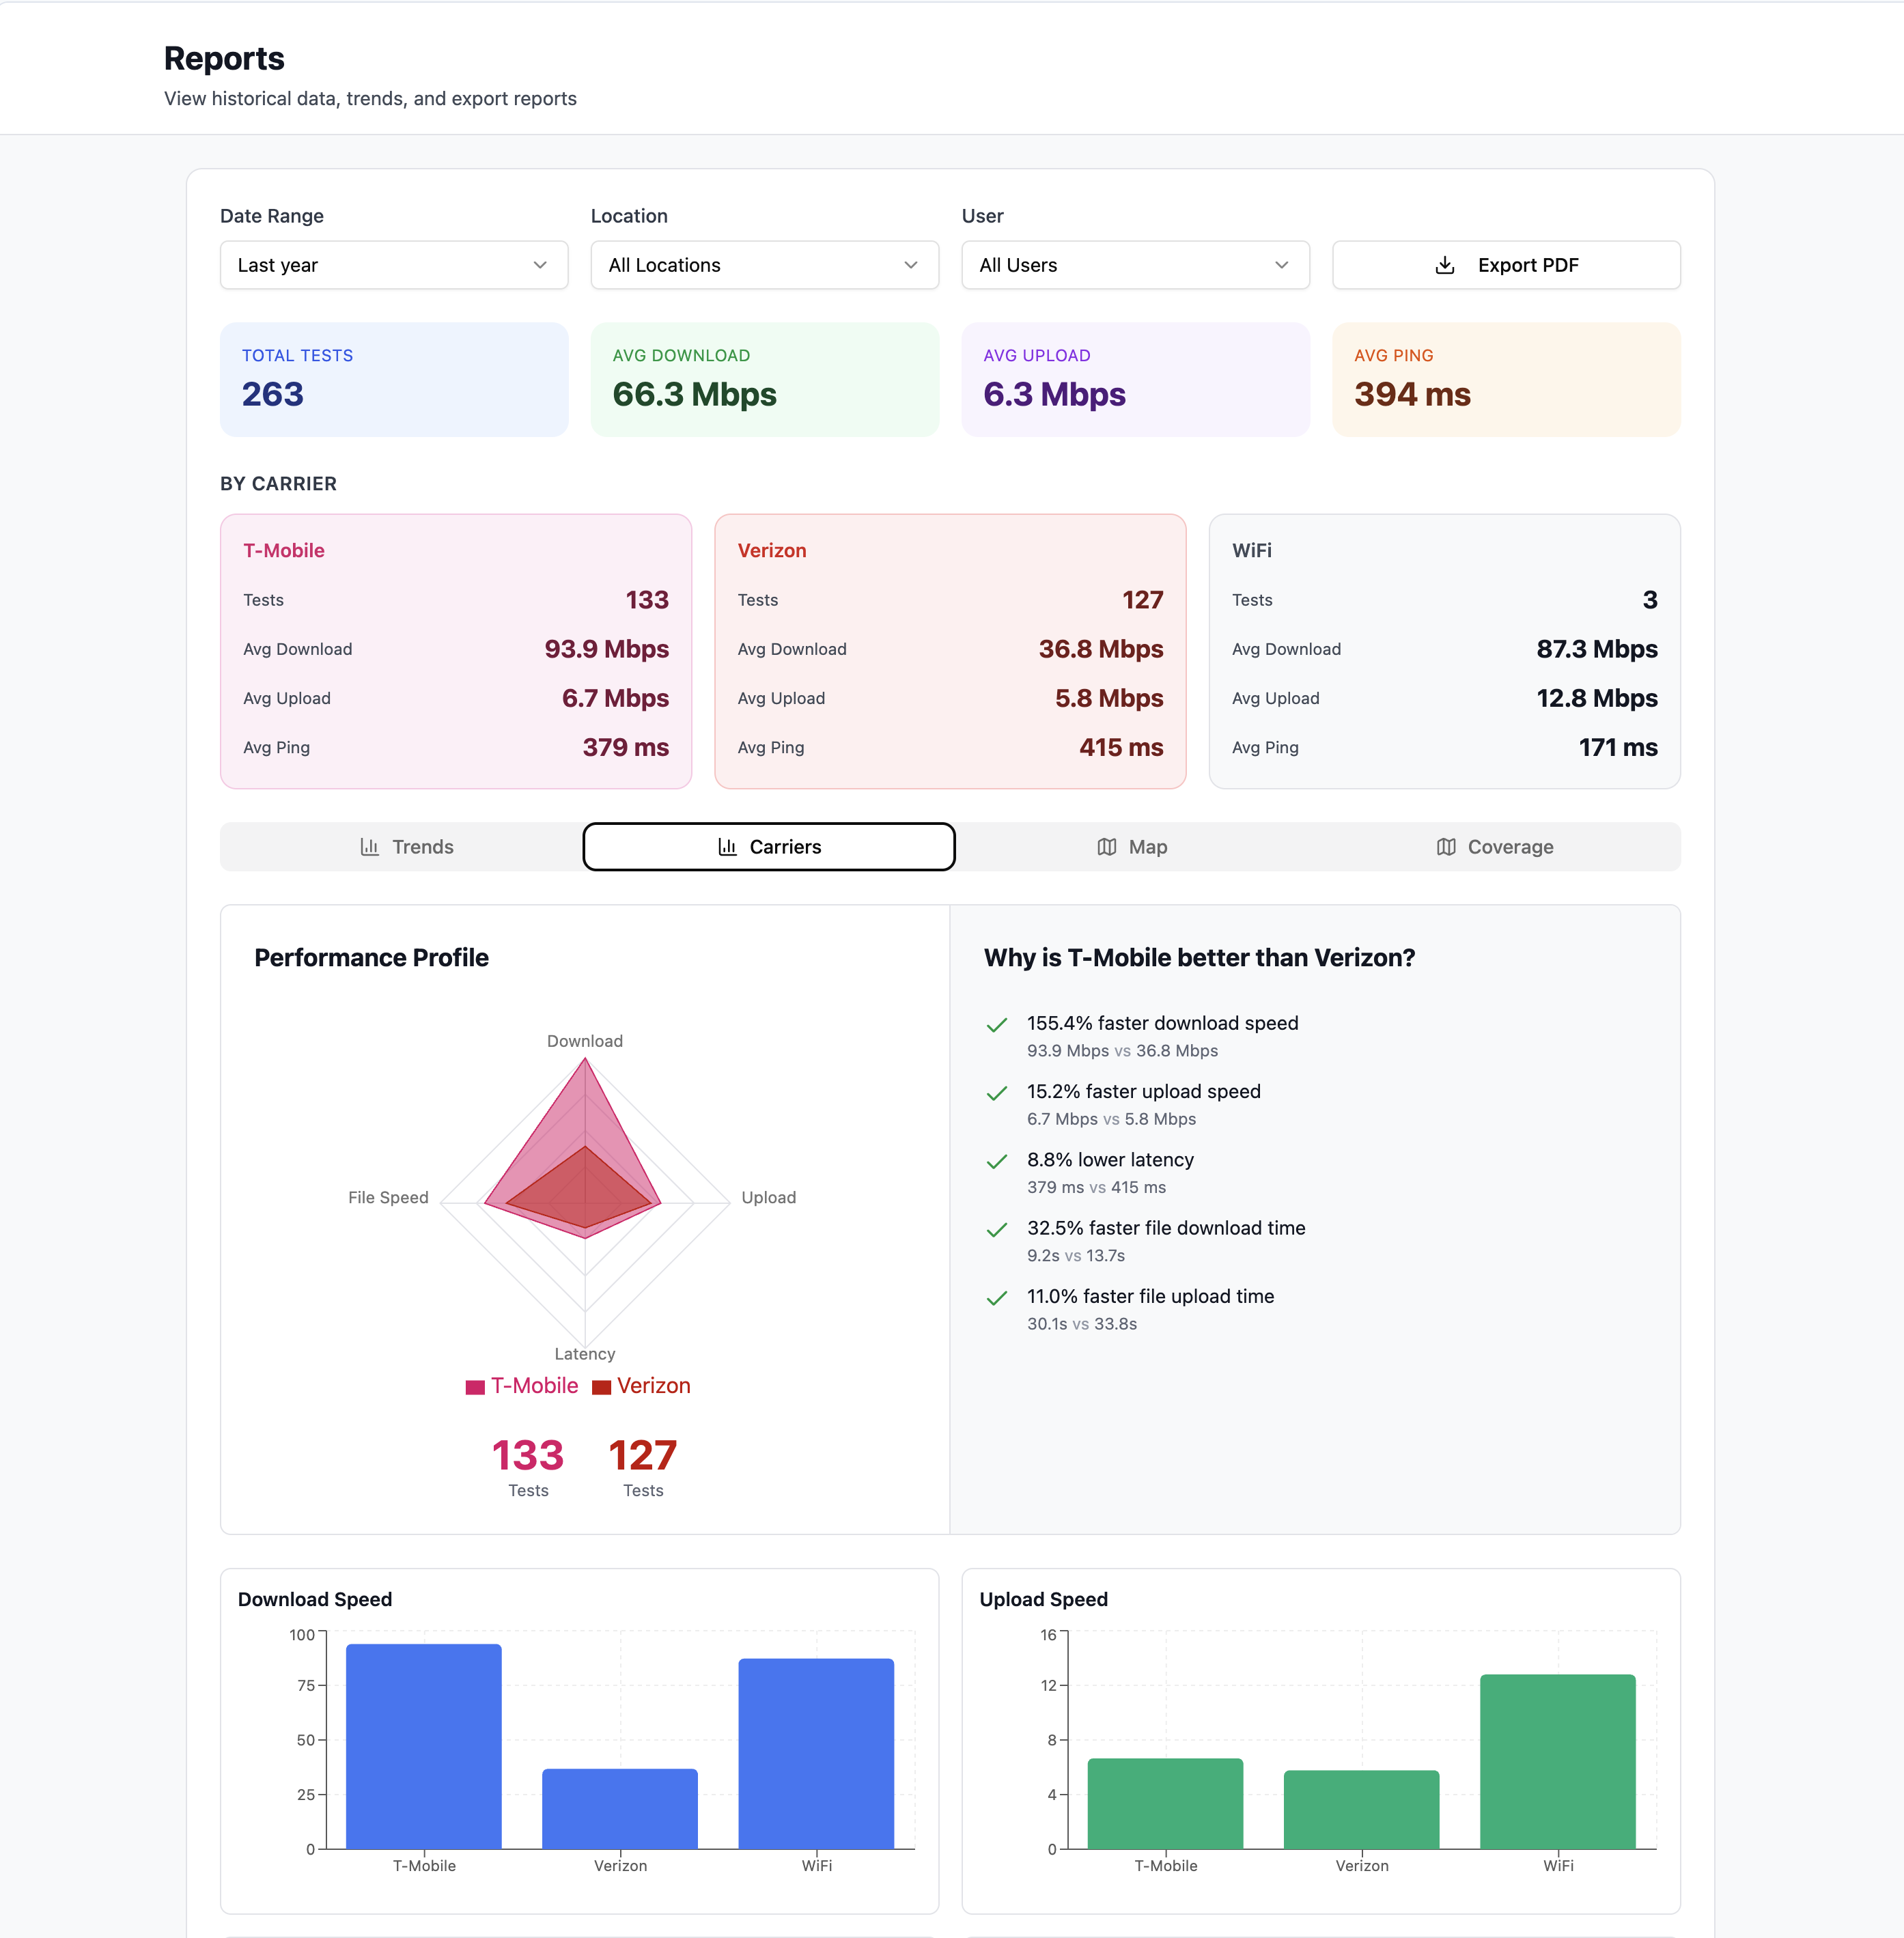
Task: Click checkmark beside 8.8% lower latency
Action: pos(996,1162)
